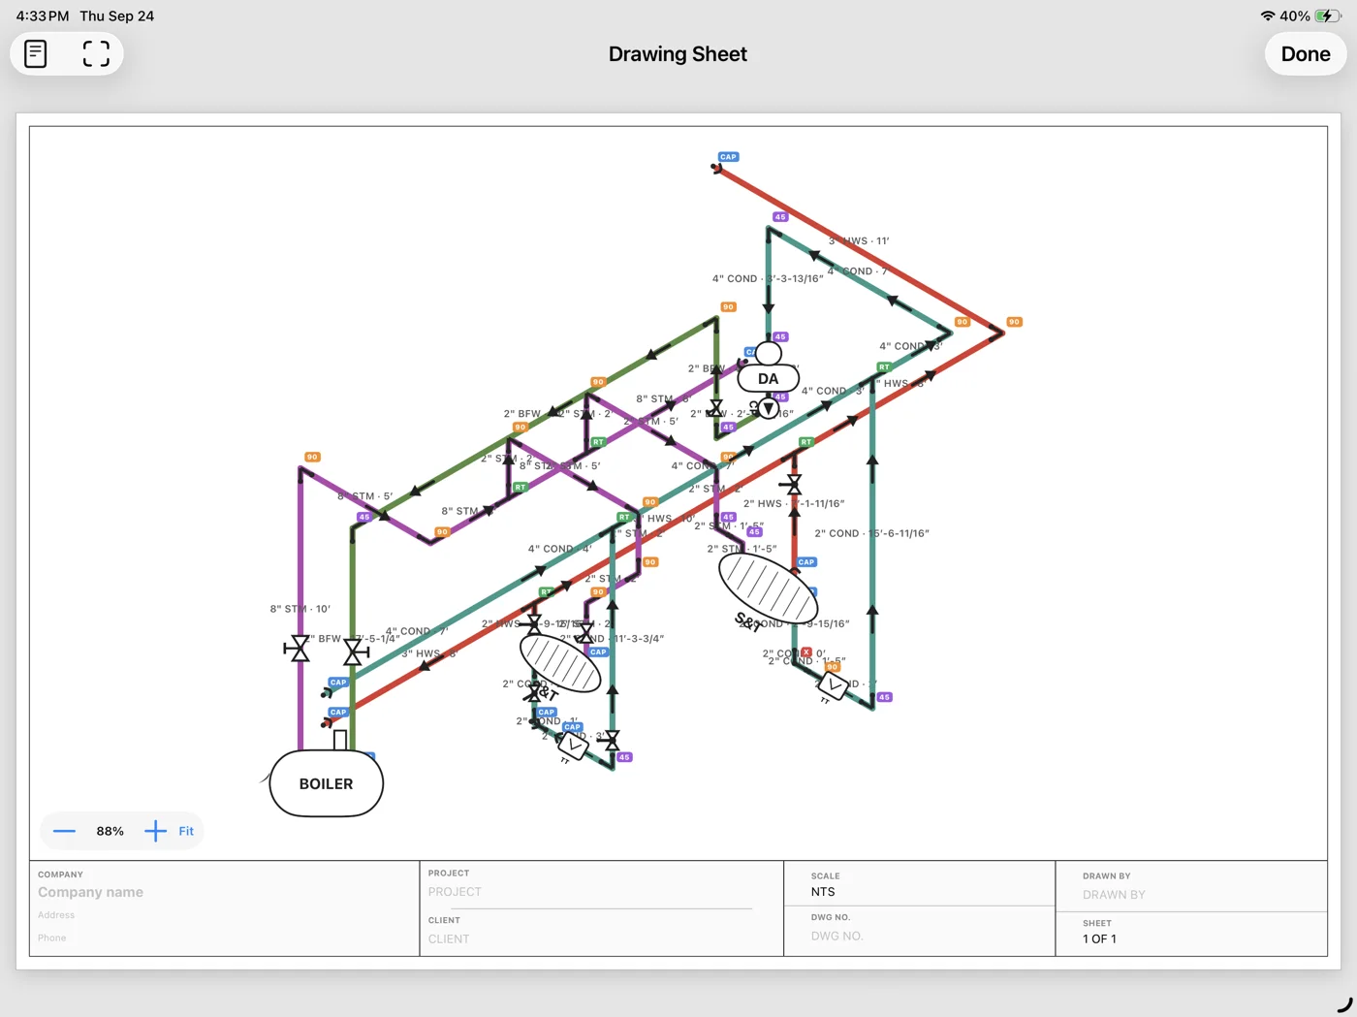Viewport: 1357px width, 1017px height.
Task: Open the document sheet settings icon
Action: click(x=36, y=53)
